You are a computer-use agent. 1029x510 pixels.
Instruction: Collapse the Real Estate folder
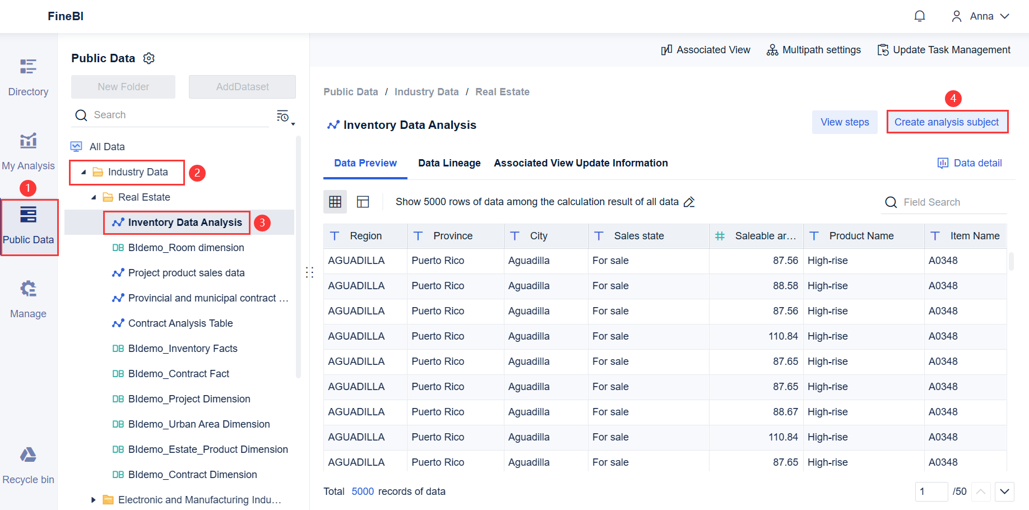94,197
